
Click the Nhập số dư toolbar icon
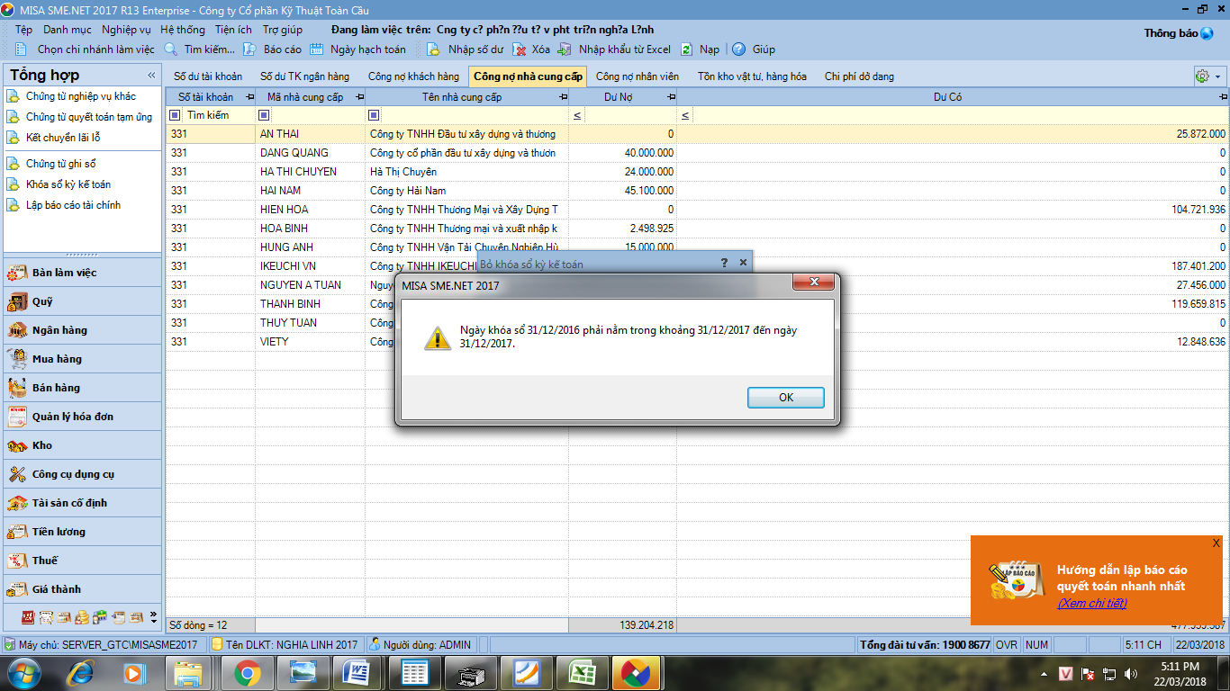(x=434, y=49)
